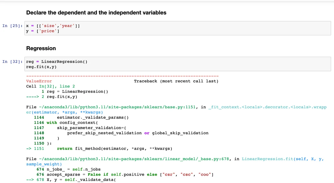
Task: Click the red ValueError label in output
Action: tap(39, 81)
